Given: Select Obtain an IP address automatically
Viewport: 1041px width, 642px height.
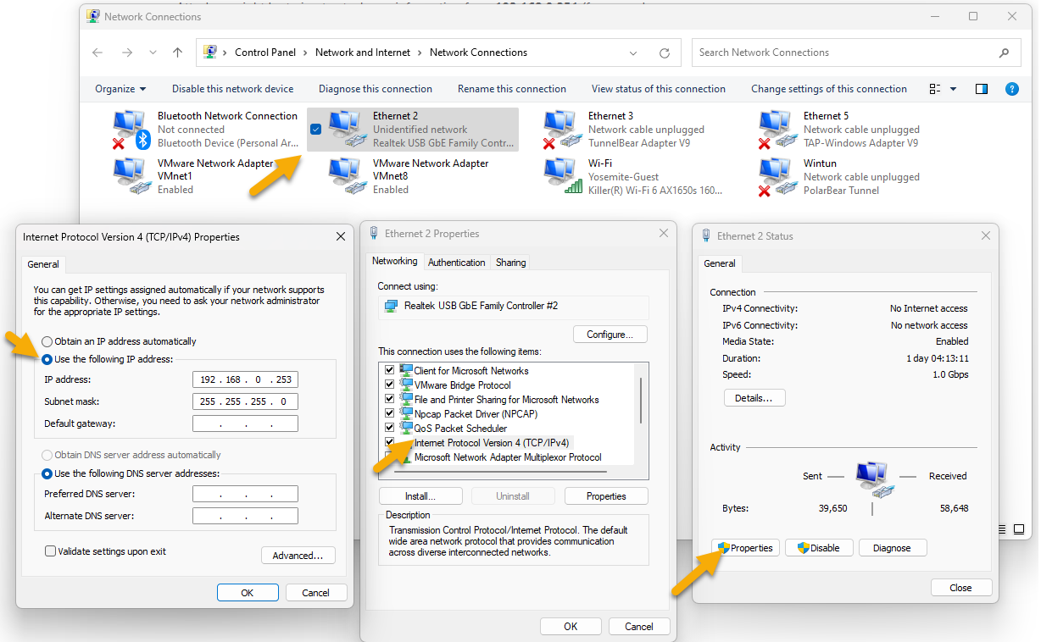Looking at the screenshot, I should (x=47, y=341).
